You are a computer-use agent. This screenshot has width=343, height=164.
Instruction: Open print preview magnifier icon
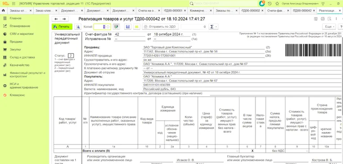point(78,27)
